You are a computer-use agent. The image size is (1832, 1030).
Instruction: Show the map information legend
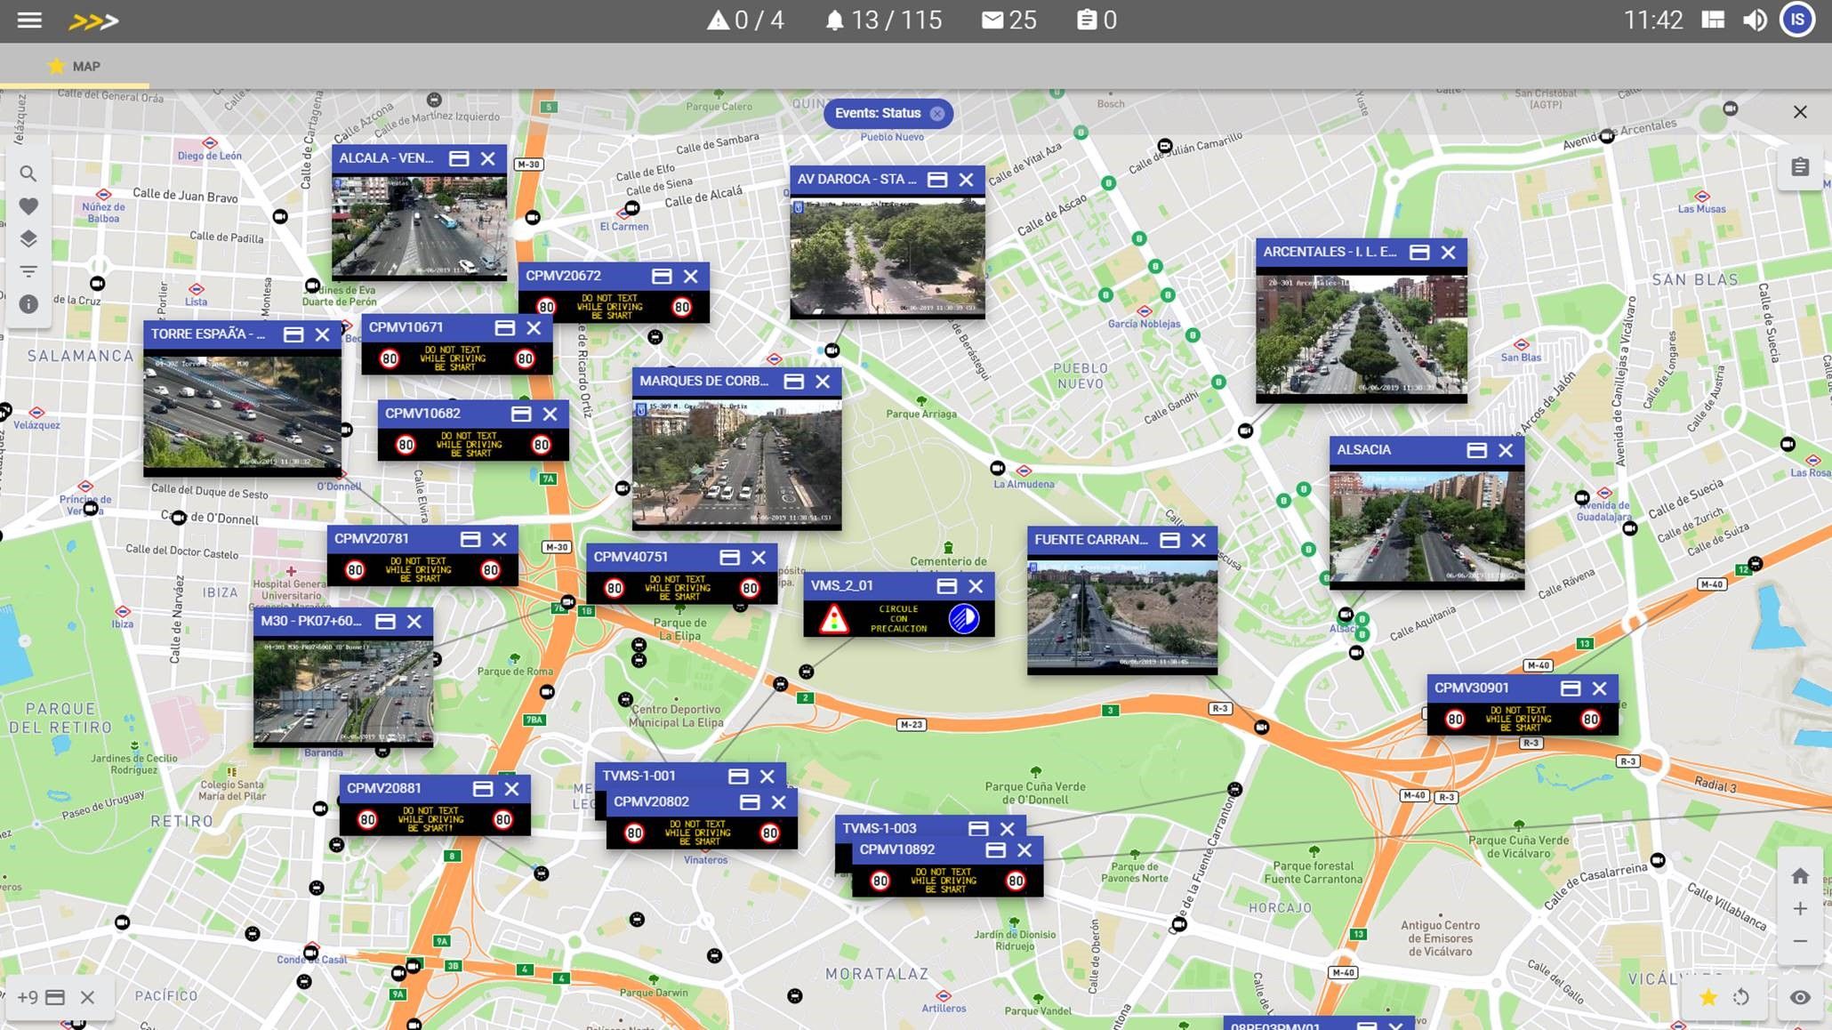click(28, 304)
